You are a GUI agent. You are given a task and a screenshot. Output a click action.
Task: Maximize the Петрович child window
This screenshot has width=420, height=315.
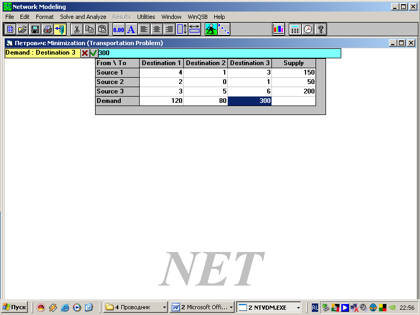[x=402, y=43]
